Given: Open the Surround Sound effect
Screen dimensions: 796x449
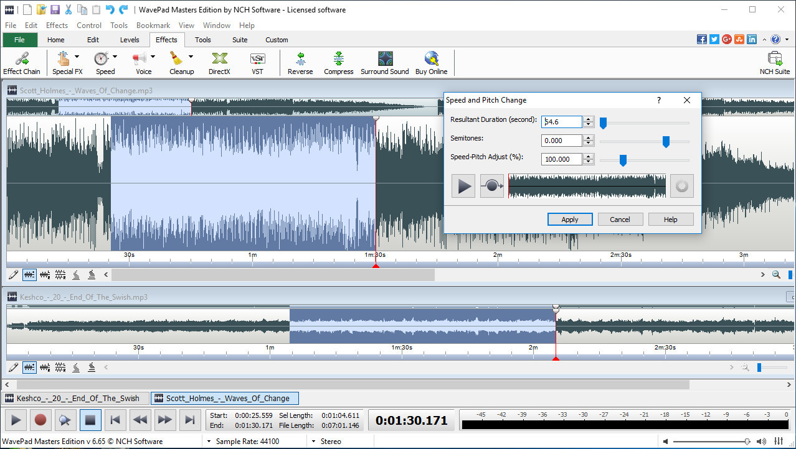Looking at the screenshot, I should coord(385,63).
